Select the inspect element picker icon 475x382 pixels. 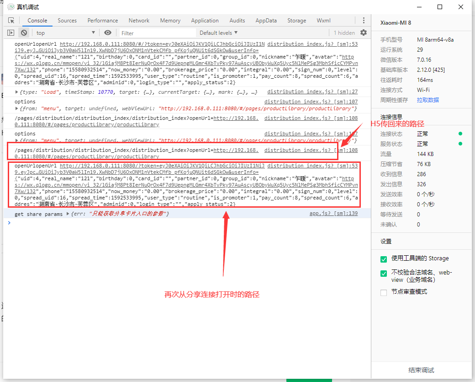click(x=11, y=20)
